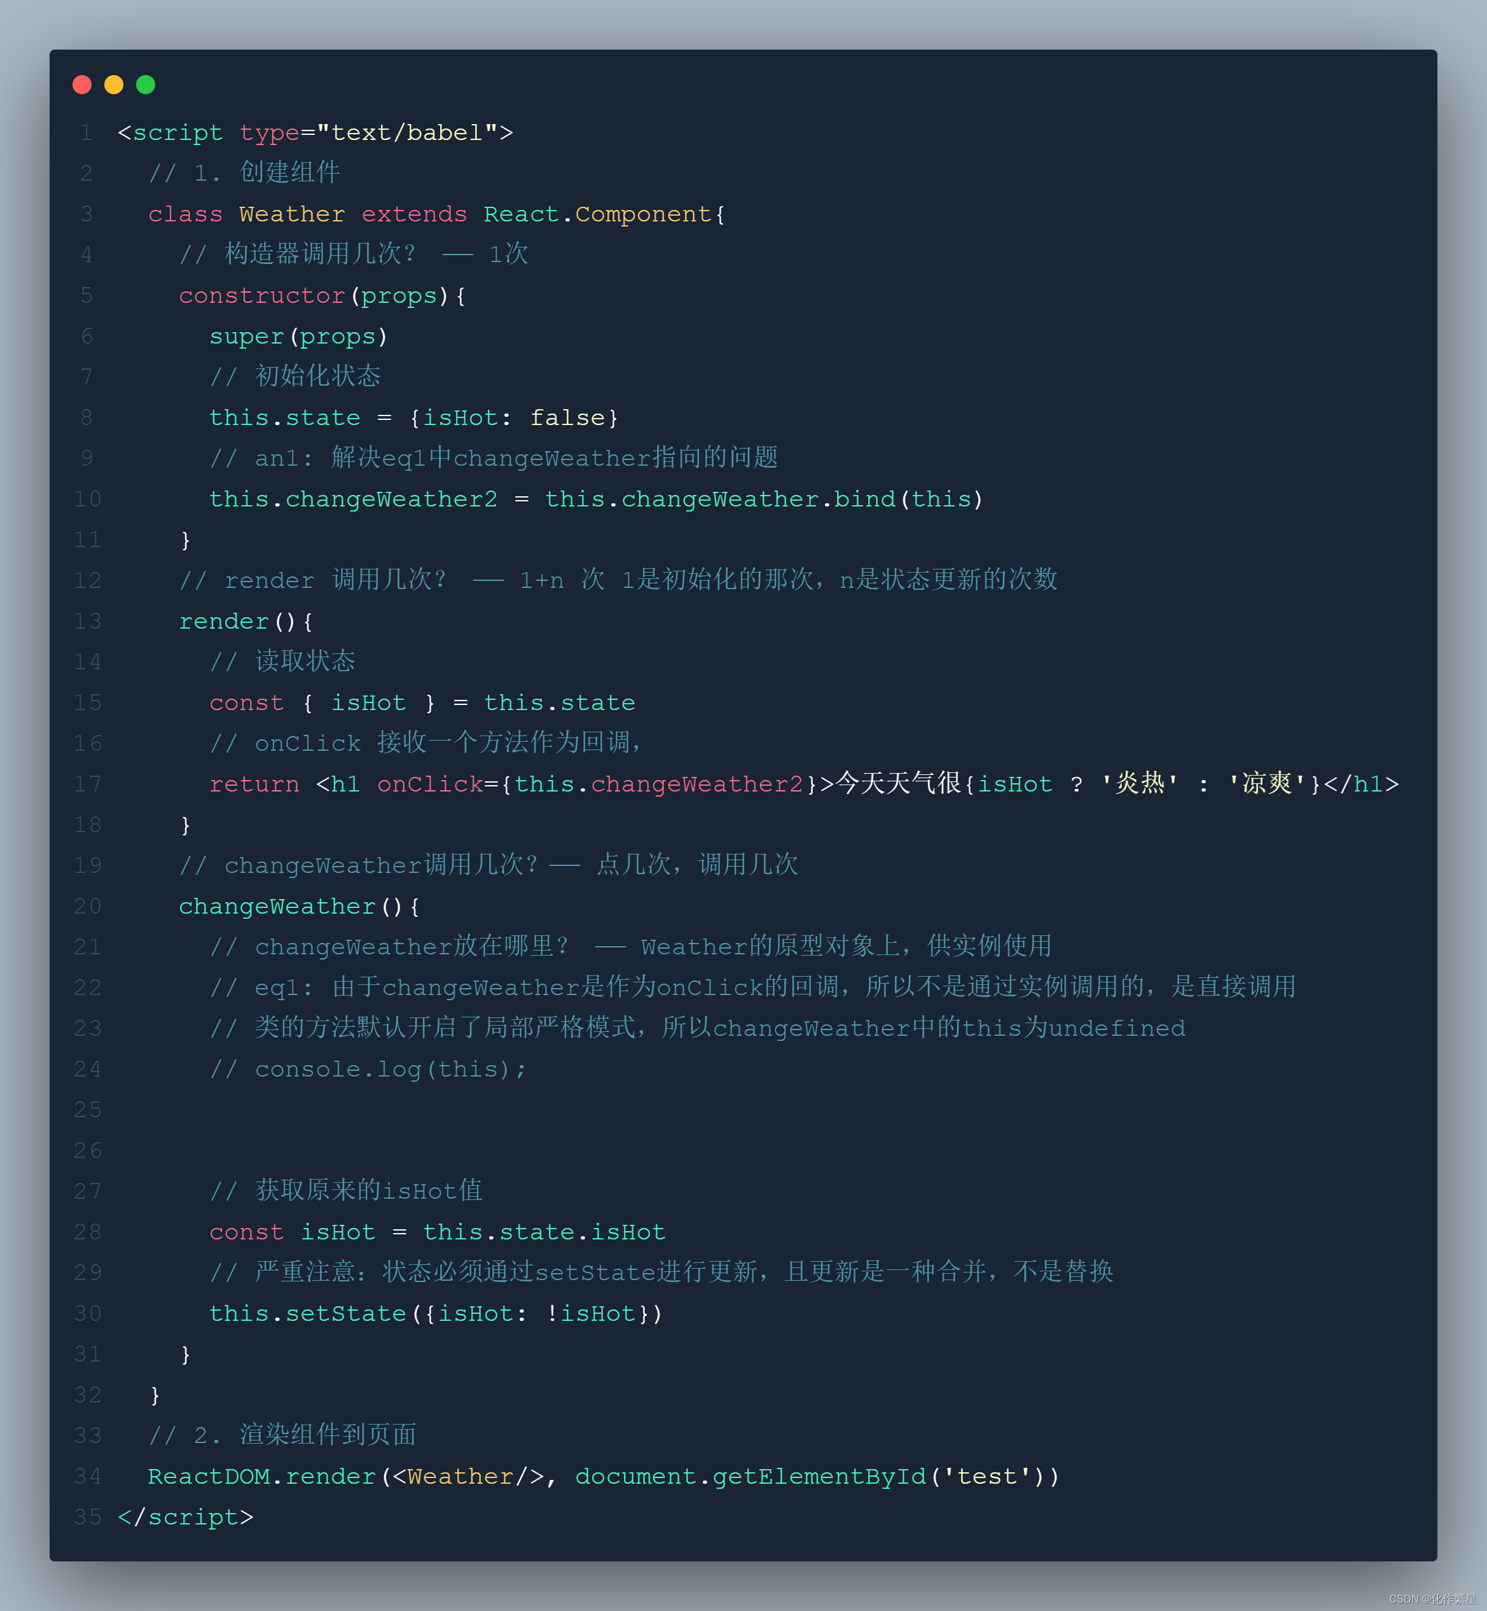Screen dimensions: 1487x1611
Task: Click the string '凉爽'
Action: coord(1266,783)
